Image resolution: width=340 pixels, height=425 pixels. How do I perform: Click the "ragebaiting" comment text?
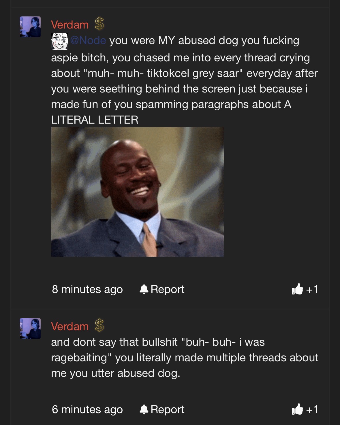tap(185, 358)
